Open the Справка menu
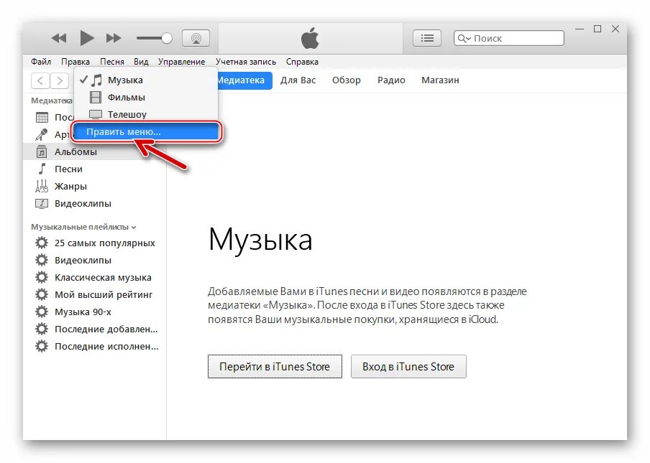Screen dimensions: 650x463 pyautogui.click(x=302, y=62)
